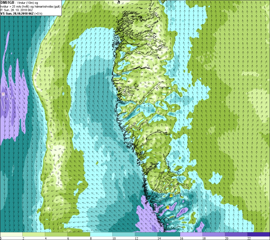Click the 18–20 m/s purple legend swatch
The width and height of the screenshot is (270, 240).
click(214, 234)
